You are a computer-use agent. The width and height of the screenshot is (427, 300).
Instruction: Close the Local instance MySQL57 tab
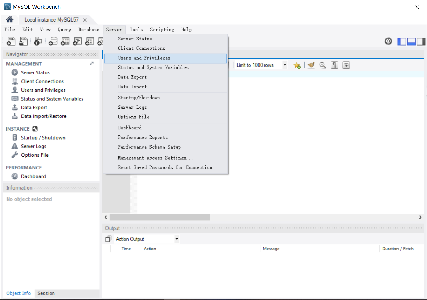click(85, 20)
